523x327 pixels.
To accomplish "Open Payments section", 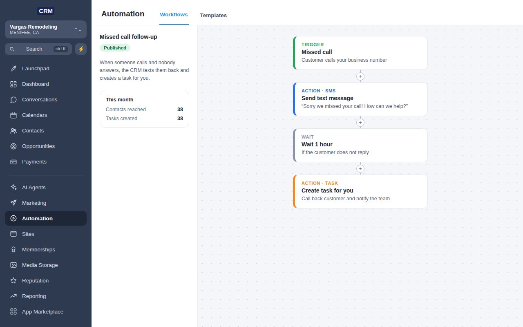I will (46, 162).
